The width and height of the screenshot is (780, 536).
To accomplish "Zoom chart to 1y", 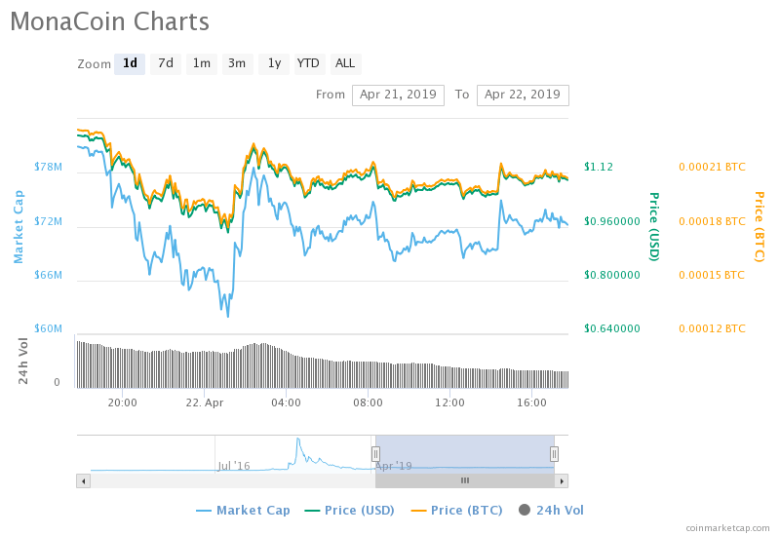I will (274, 64).
